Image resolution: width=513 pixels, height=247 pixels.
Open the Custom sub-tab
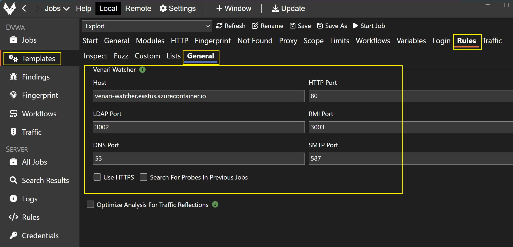pos(147,56)
